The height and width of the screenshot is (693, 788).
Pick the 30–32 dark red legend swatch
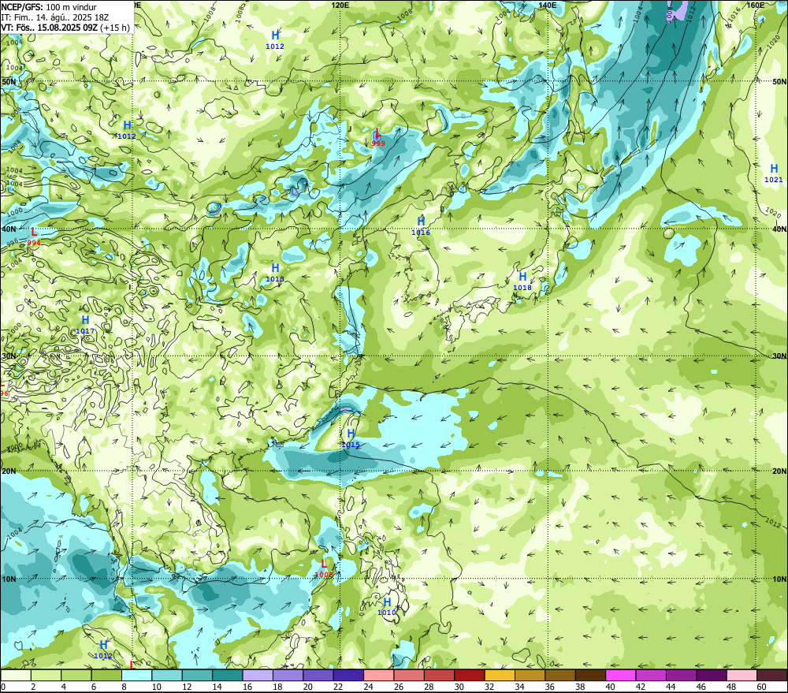tap(470, 675)
